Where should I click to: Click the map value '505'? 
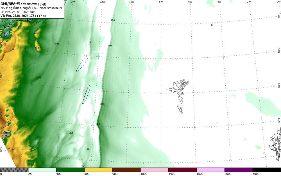click(36, 33)
